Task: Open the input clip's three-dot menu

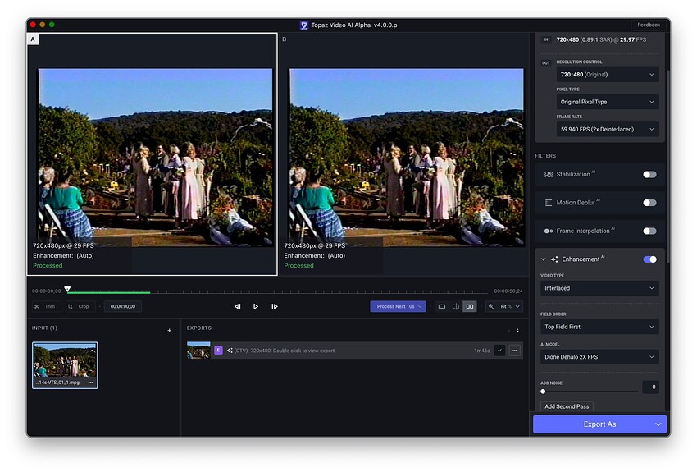Action: (91, 383)
